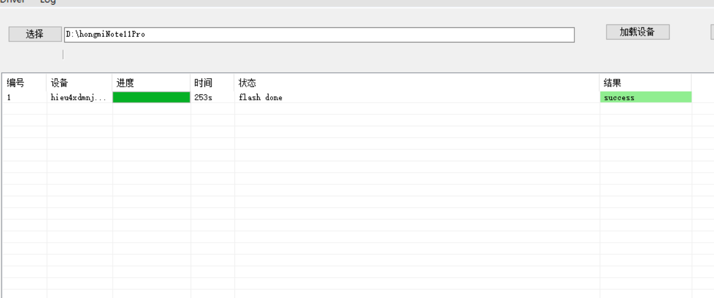The image size is (714, 298).
Task: Open the Driver menu
Action: click(x=12, y=2)
